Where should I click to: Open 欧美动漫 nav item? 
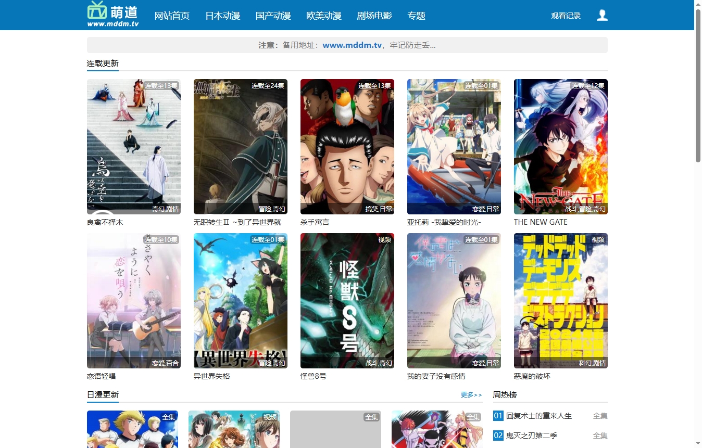click(323, 16)
